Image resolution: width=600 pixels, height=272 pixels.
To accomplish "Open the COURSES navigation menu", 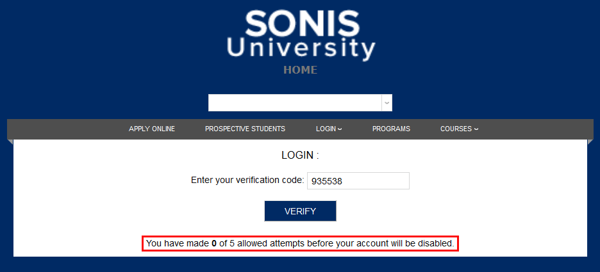I will [456, 129].
